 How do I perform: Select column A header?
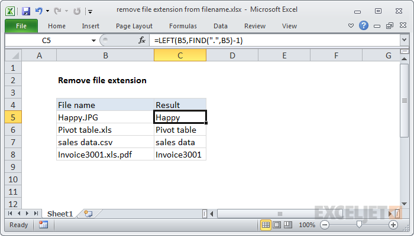[39, 55]
